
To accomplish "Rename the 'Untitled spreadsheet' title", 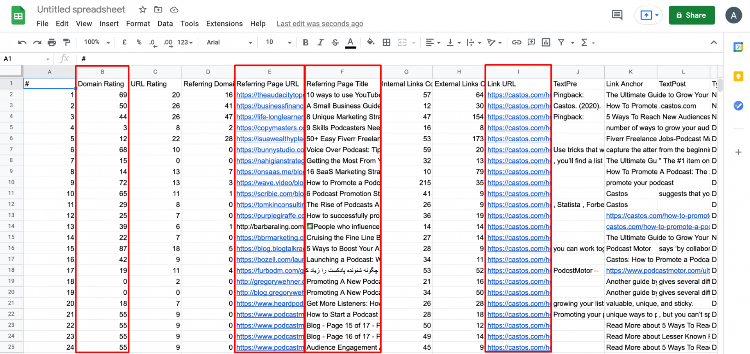I will click(81, 9).
